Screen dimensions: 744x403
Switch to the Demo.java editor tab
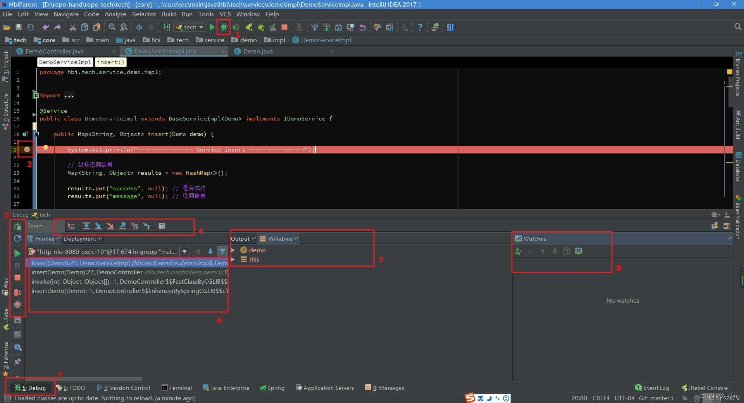pos(257,51)
